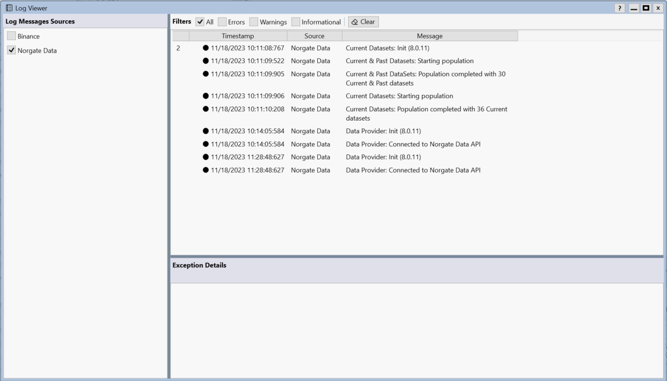This screenshot has height=381, width=667.
Task: Click the eraser icon on Clear button
Action: click(355, 22)
